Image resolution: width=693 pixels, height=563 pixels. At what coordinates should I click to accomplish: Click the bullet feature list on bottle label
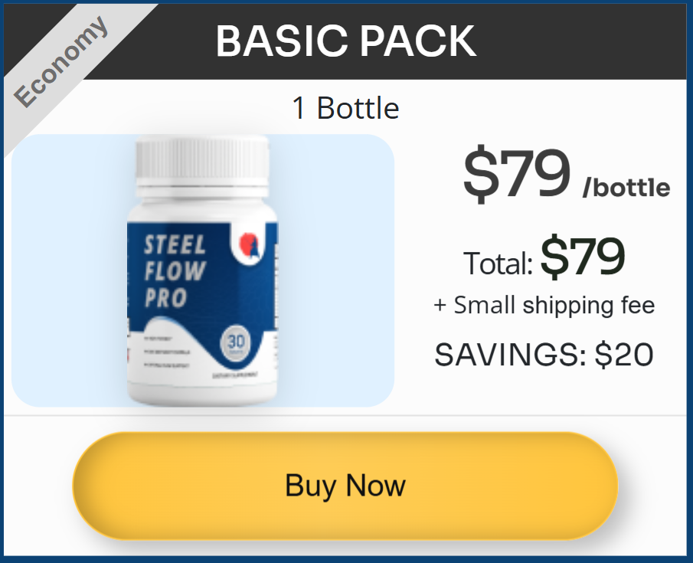tap(167, 352)
